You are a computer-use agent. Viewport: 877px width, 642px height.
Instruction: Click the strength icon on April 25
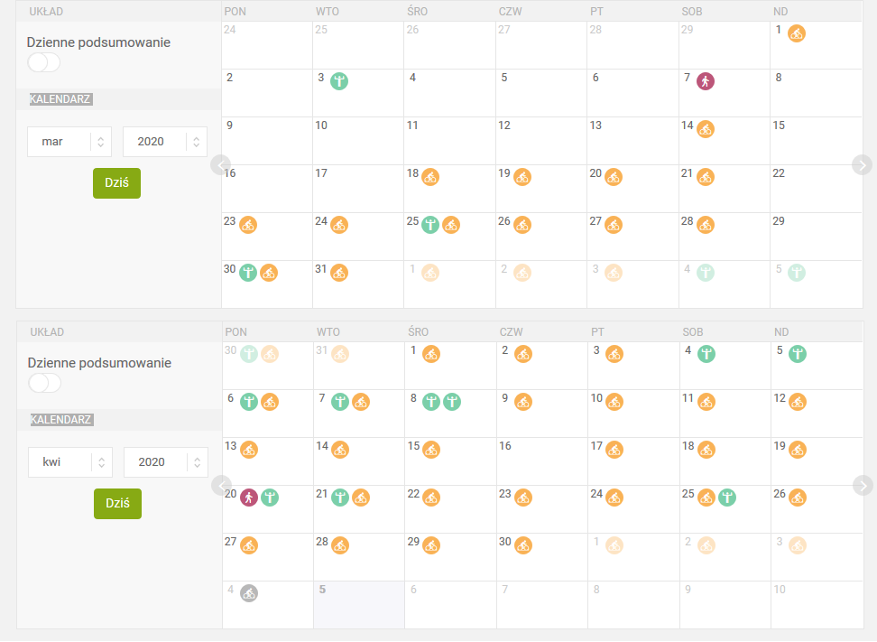pyautogui.click(x=727, y=497)
